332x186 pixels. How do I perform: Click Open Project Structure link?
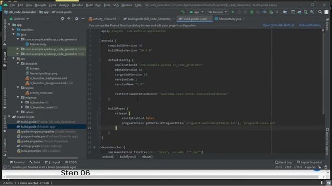tap(278, 25)
